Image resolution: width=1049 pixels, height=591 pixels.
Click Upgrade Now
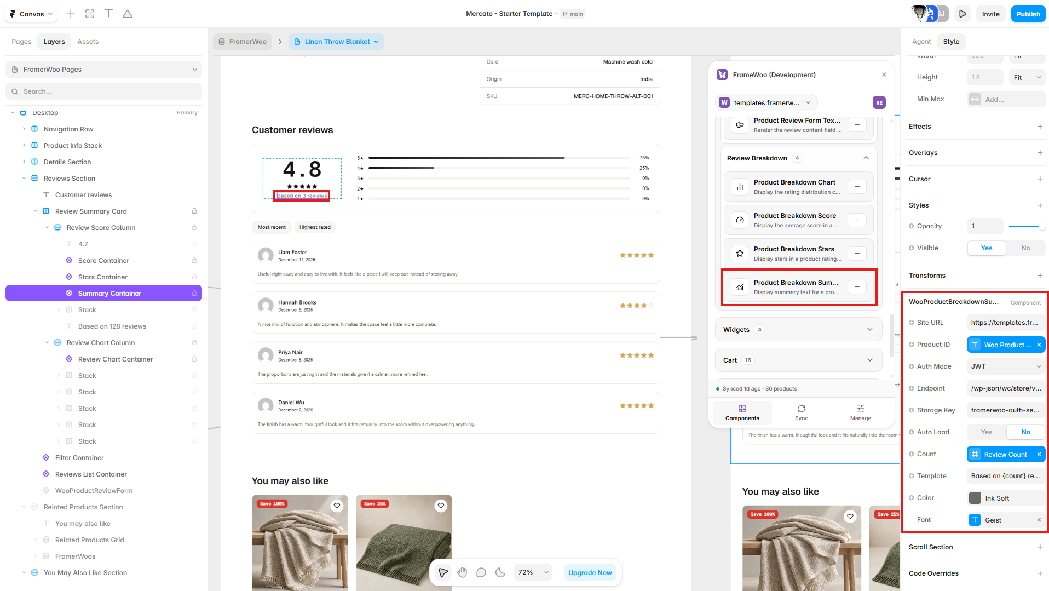coord(590,573)
